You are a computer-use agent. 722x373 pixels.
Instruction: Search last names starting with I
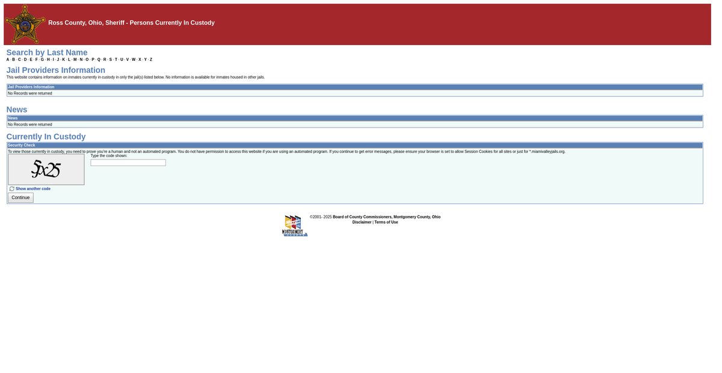[53, 60]
